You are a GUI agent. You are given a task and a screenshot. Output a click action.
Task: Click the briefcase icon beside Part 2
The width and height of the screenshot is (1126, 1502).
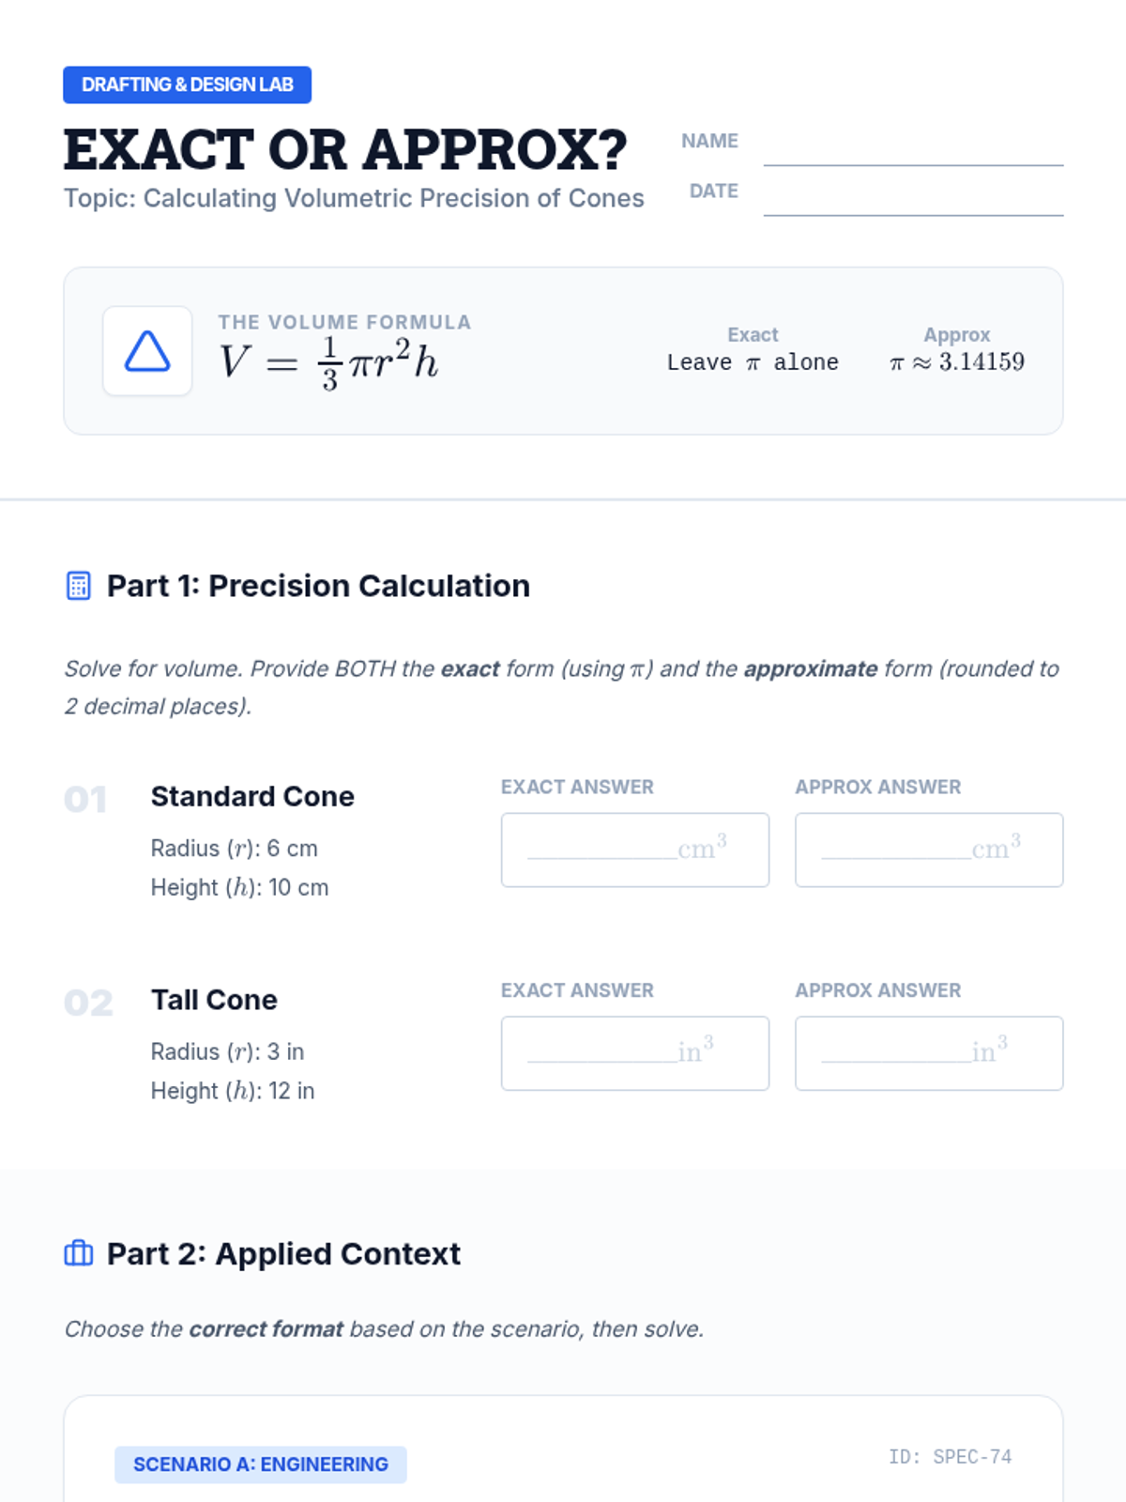[x=79, y=1253]
